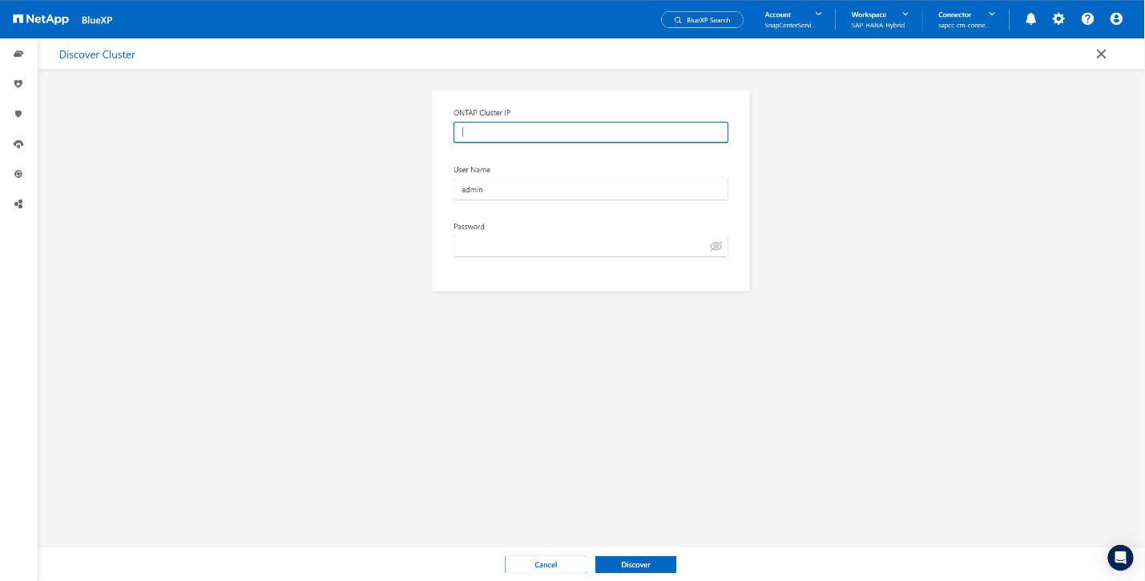The image size is (1145, 581).
Task: Toggle password visibility eye icon
Action: (x=716, y=246)
